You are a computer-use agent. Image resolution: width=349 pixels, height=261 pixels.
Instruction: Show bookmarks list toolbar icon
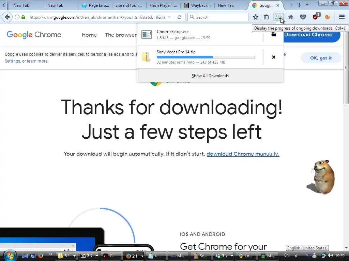(x=266, y=17)
